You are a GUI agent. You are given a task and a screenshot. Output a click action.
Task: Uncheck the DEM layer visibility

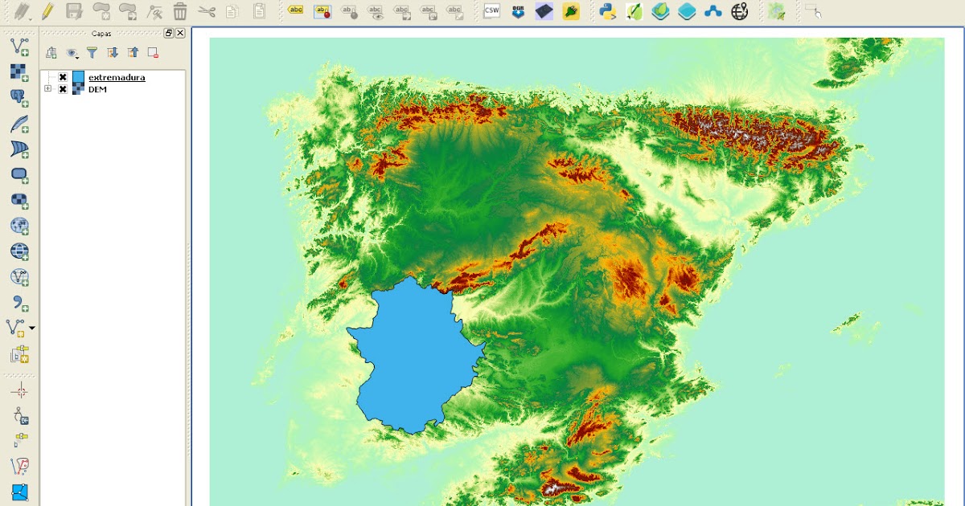click(62, 90)
